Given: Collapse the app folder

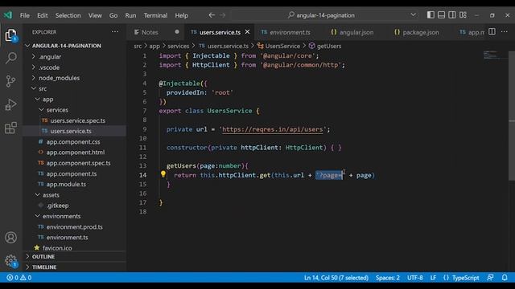Looking at the screenshot, I should pos(74,99).
